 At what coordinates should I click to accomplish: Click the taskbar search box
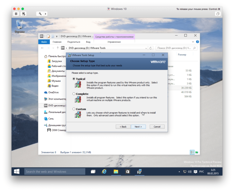[55, 171]
